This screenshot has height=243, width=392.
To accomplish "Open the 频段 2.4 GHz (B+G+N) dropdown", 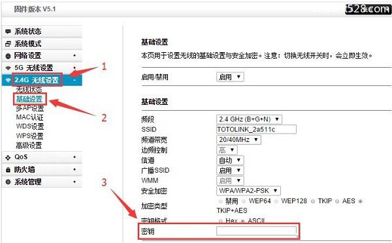I will pyautogui.click(x=250, y=119).
